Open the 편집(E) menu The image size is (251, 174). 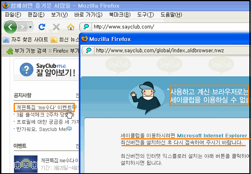(36, 15)
